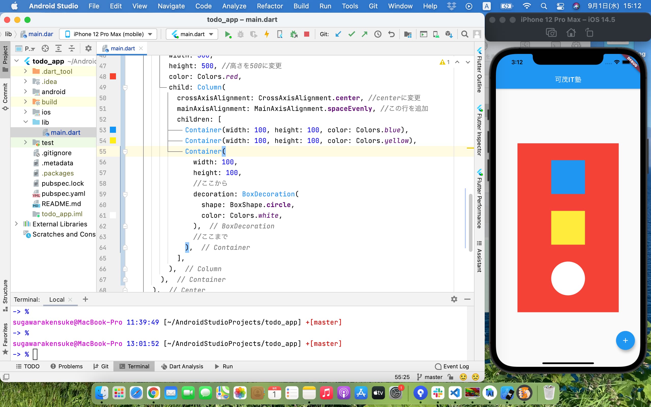Image resolution: width=651 pixels, height=407 pixels.
Task: Switch to the Problems tab
Action: tap(67, 366)
